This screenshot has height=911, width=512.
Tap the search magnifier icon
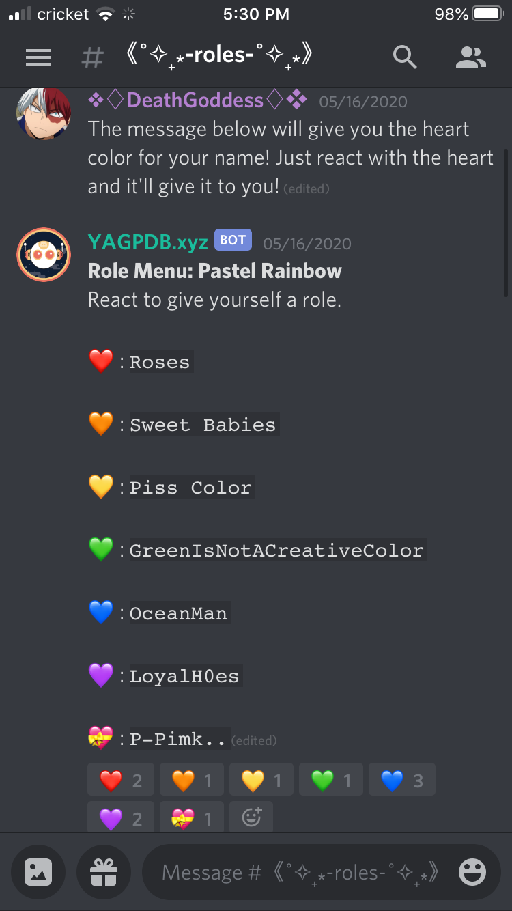(405, 57)
